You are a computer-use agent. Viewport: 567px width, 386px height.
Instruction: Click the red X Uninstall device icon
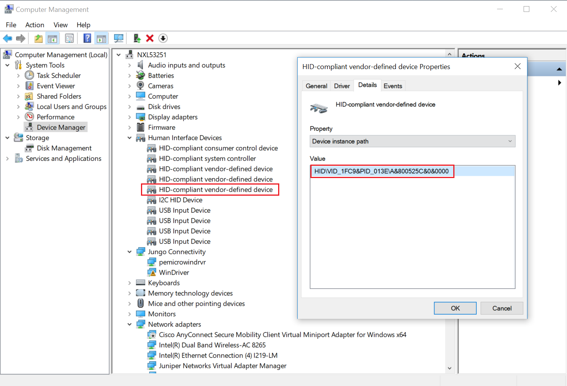(x=150, y=38)
